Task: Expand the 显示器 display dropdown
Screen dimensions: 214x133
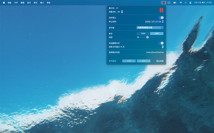Action: [x=150, y=28]
